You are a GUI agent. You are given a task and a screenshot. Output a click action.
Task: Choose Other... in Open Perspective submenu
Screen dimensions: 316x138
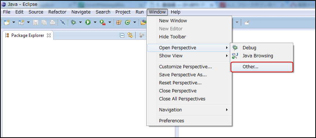pyautogui.click(x=262, y=67)
